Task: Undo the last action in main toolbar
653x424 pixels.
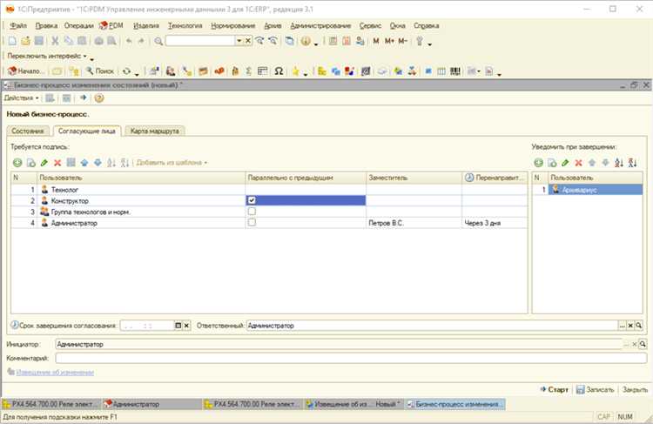Action: pos(129,41)
